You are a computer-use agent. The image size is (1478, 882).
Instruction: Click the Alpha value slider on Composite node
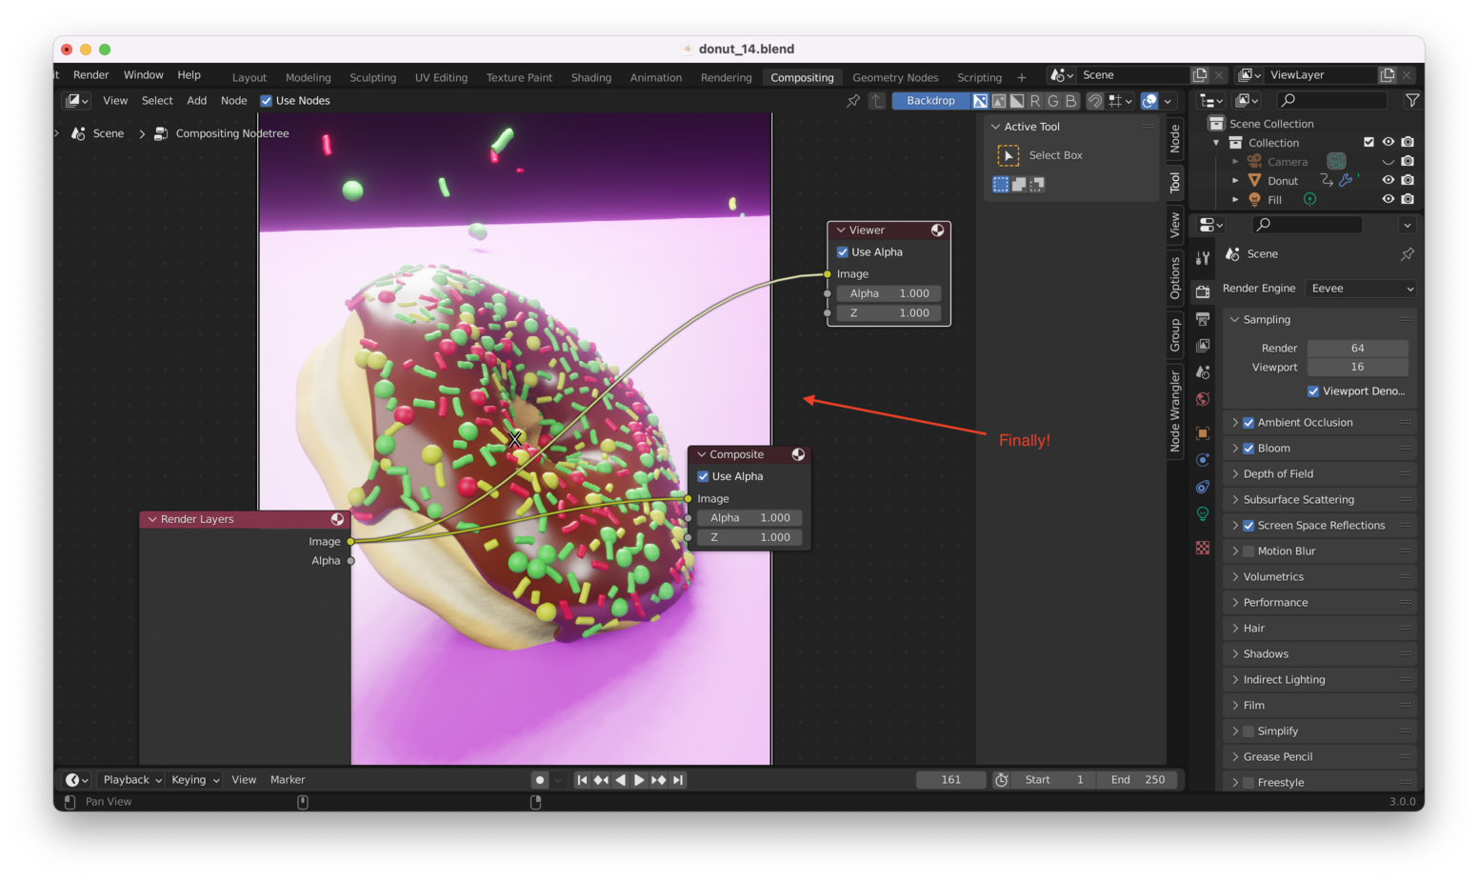coord(749,518)
